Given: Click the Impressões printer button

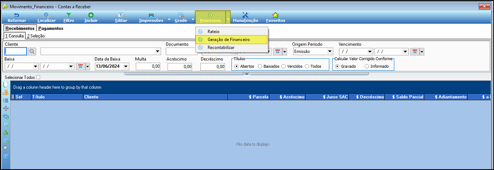Looking at the screenshot, I should 151,18.
